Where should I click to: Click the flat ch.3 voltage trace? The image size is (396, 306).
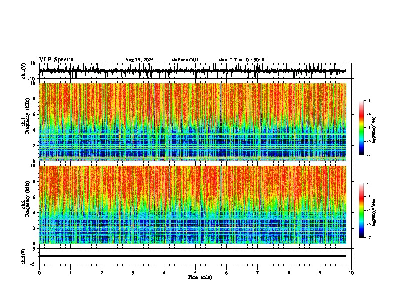tap(193, 256)
